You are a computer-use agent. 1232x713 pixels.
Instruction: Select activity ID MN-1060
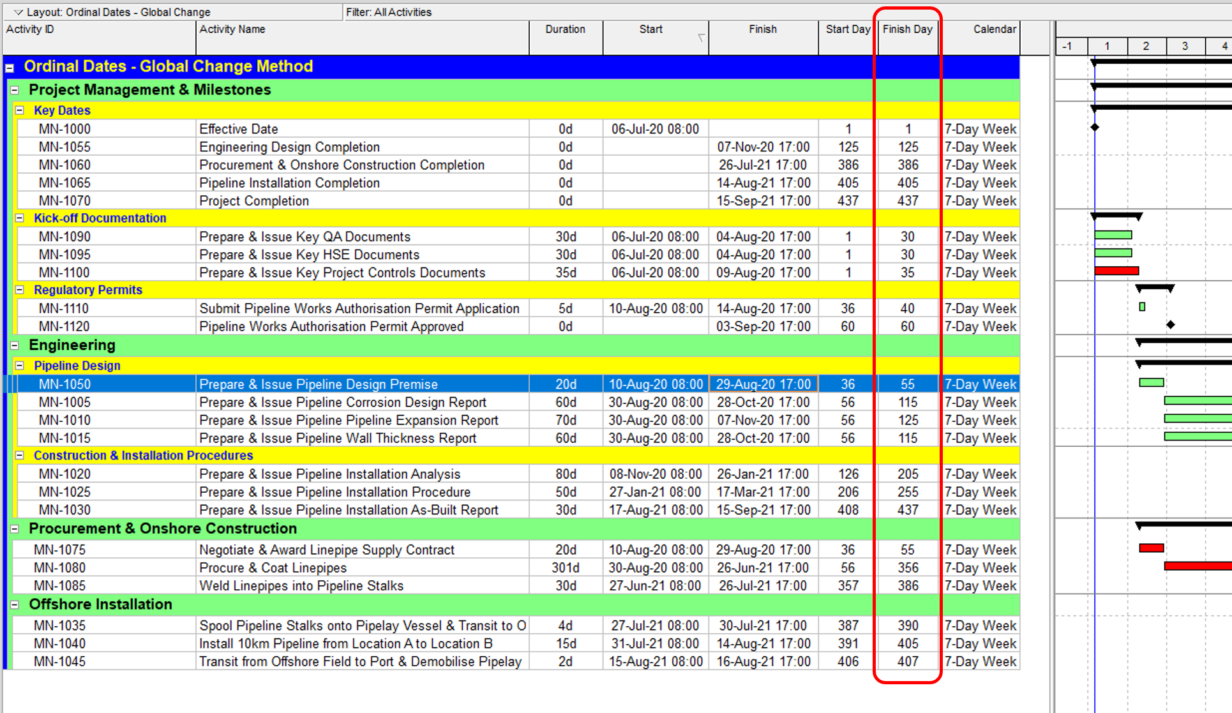point(64,165)
